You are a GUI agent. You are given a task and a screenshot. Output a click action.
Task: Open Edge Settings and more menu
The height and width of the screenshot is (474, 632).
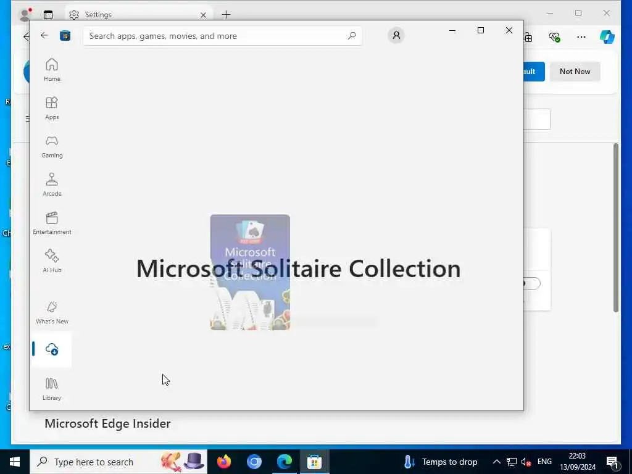[581, 37]
